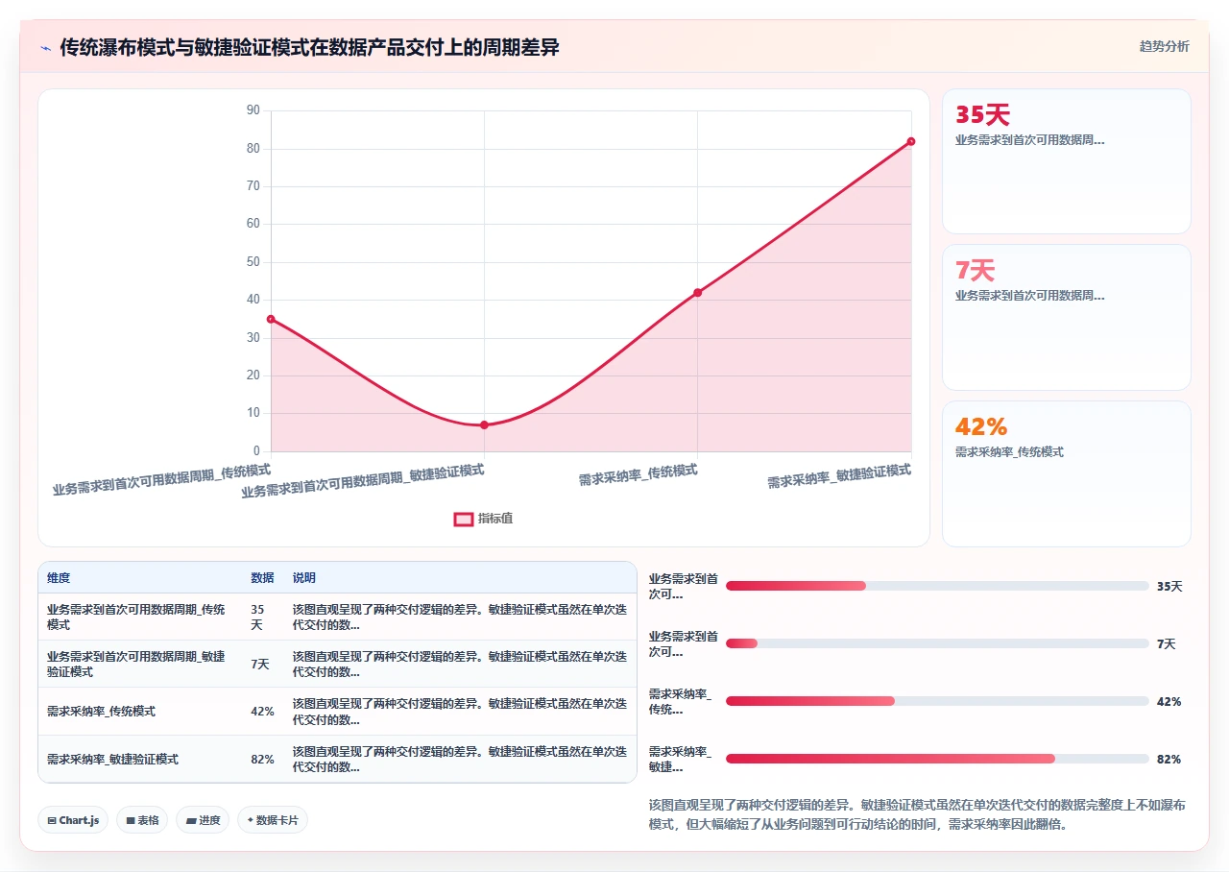Image resolution: width=1229 pixels, height=872 pixels.
Task: Click the dashboard title text
Action: tap(309, 47)
